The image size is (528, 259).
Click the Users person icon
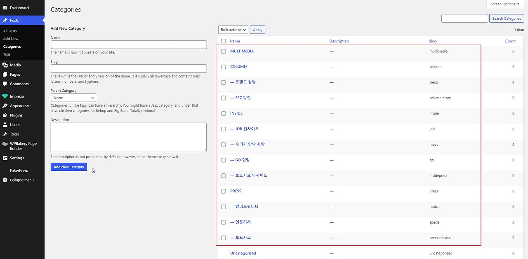(x=5, y=125)
